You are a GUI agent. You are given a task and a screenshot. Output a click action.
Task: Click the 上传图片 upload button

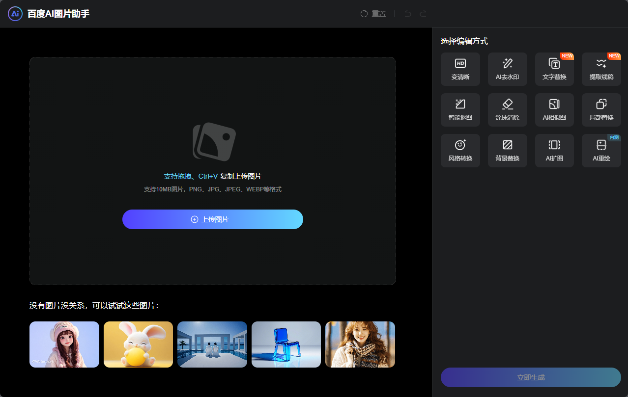pos(212,219)
